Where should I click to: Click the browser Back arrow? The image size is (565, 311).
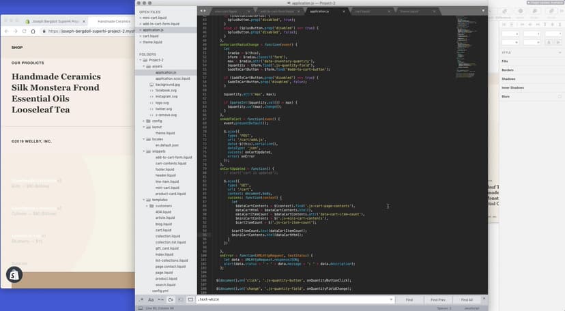pos(6,31)
